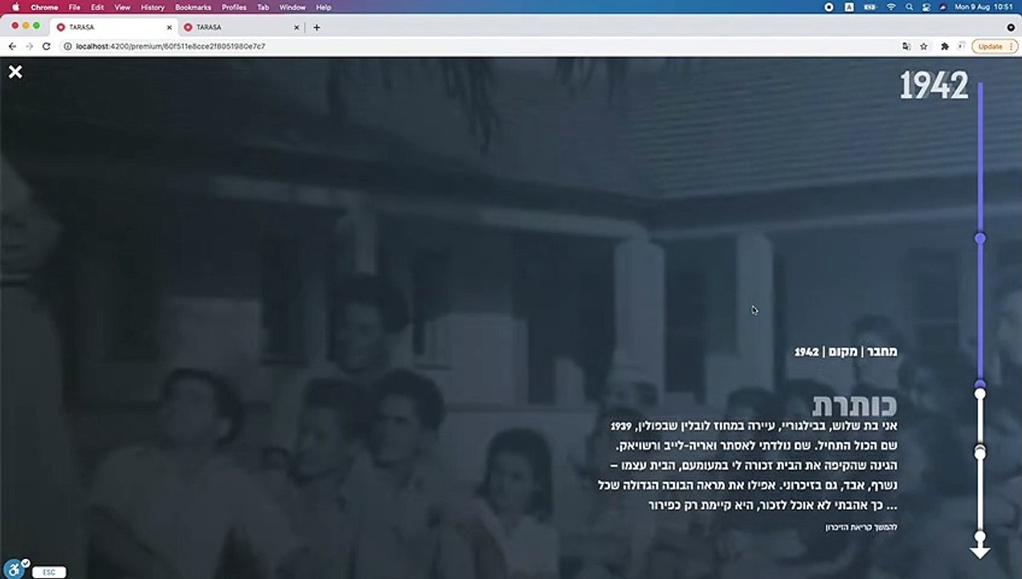
Task: Close the second TARASA tab
Action: tap(296, 27)
